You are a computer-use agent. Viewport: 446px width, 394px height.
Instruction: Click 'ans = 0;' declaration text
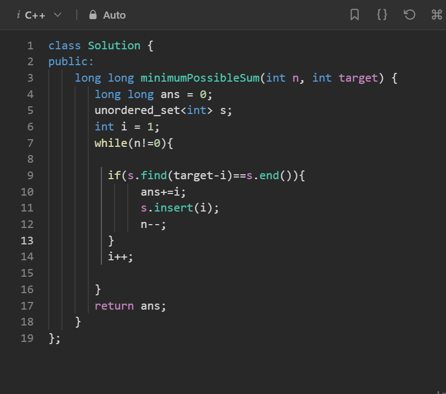point(187,95)
